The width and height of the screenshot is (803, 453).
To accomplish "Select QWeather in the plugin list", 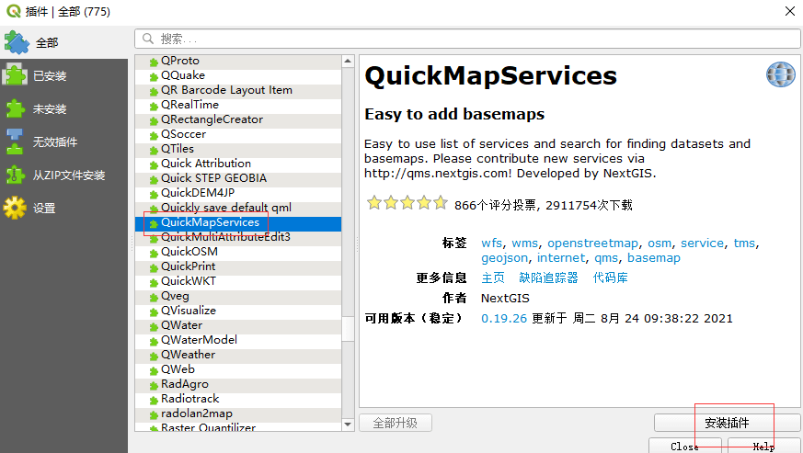I will point(237,356).
